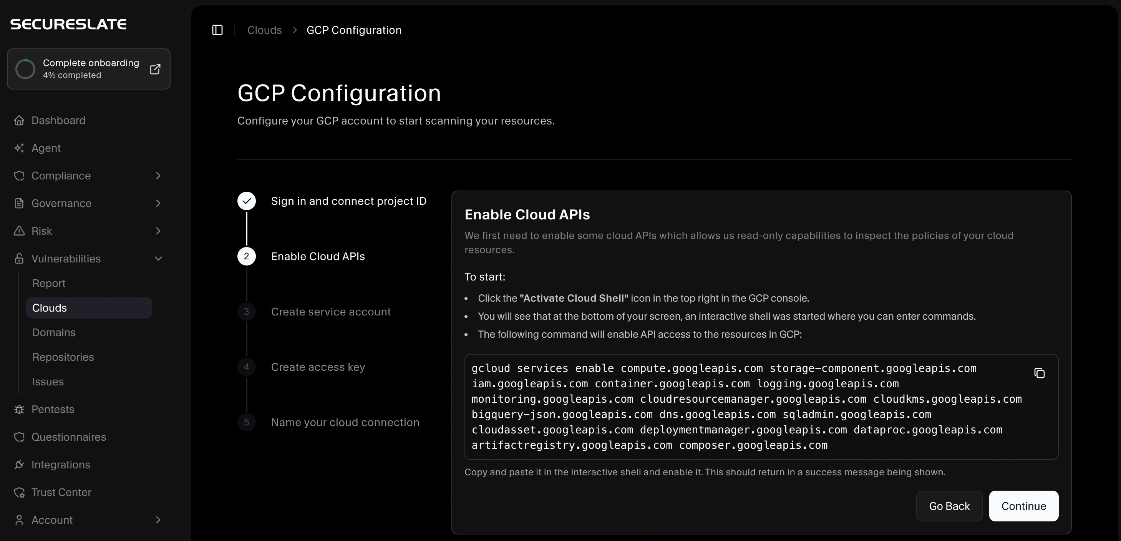
Task: Expand the Compliance menu chevron
Action: [158, 176]
